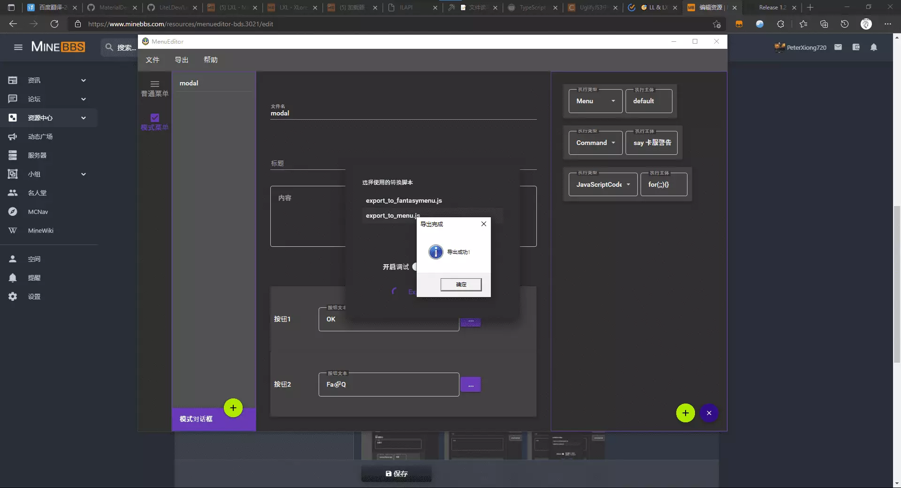Open 动态广场 megaphone icon
Image resolution: width=901 pixels, height=488 pixels.
click(x=13, y=137)
